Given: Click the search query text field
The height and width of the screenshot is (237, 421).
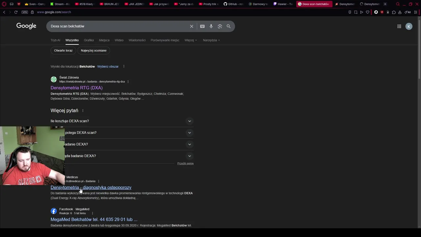Looking at the screenshot, I should (118, 26).
